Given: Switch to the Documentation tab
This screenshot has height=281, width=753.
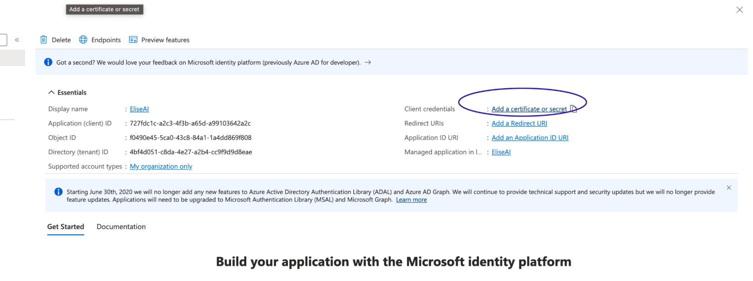Looking at the screenshot, I should coord(121,226).
